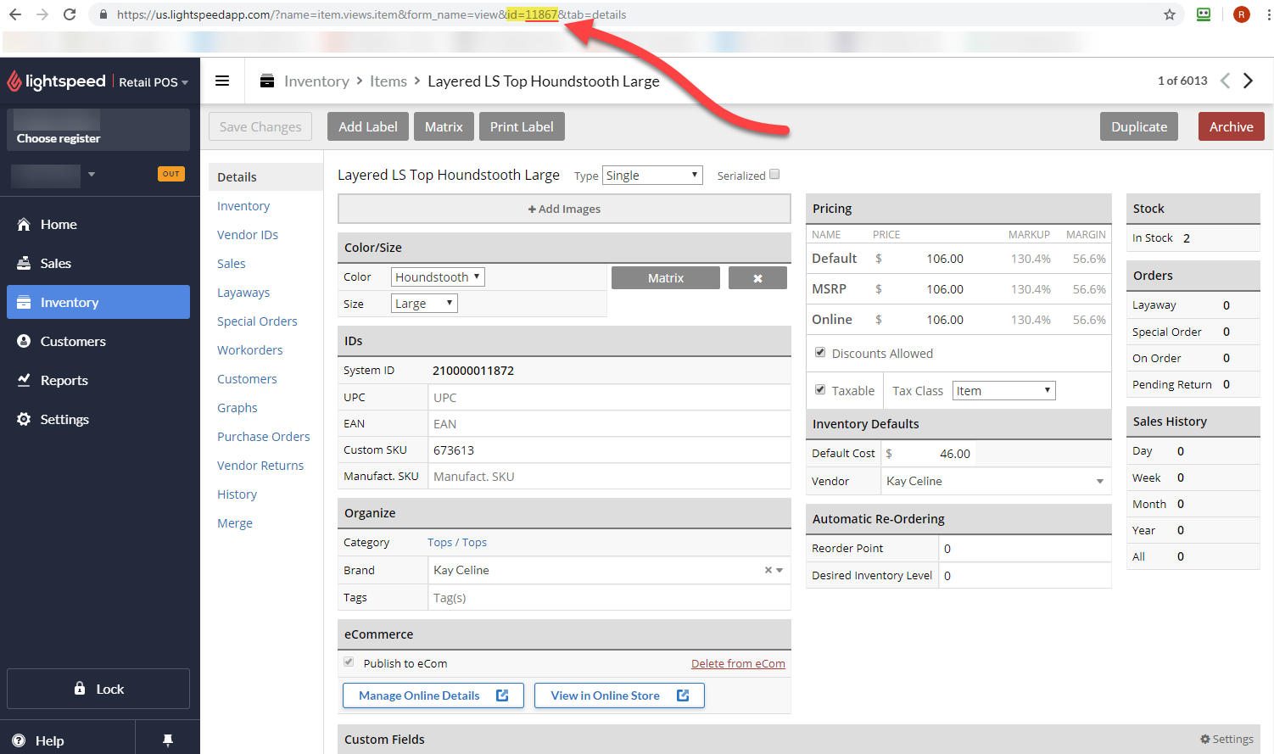Open the Inventory sub-tab in item menu

243,206
